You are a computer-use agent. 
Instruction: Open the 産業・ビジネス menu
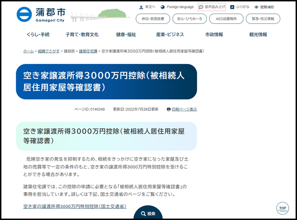coord(170,34)
